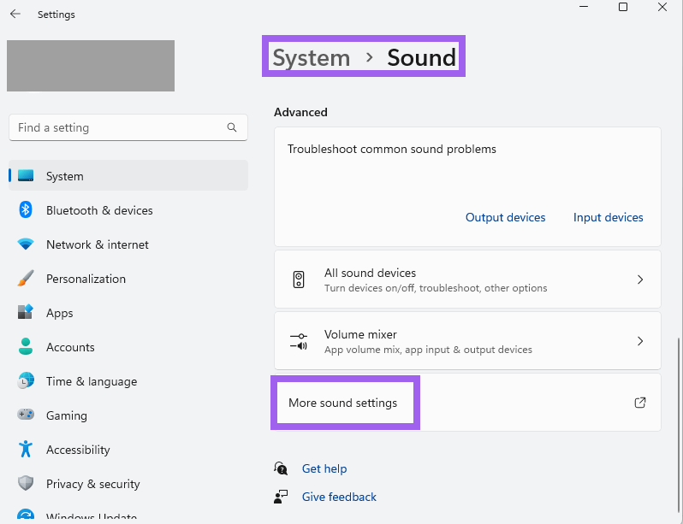This screenshot has width=683, height=524.
Task: Select the Accessibility figure icon
Action: click(x=26, y=450)
